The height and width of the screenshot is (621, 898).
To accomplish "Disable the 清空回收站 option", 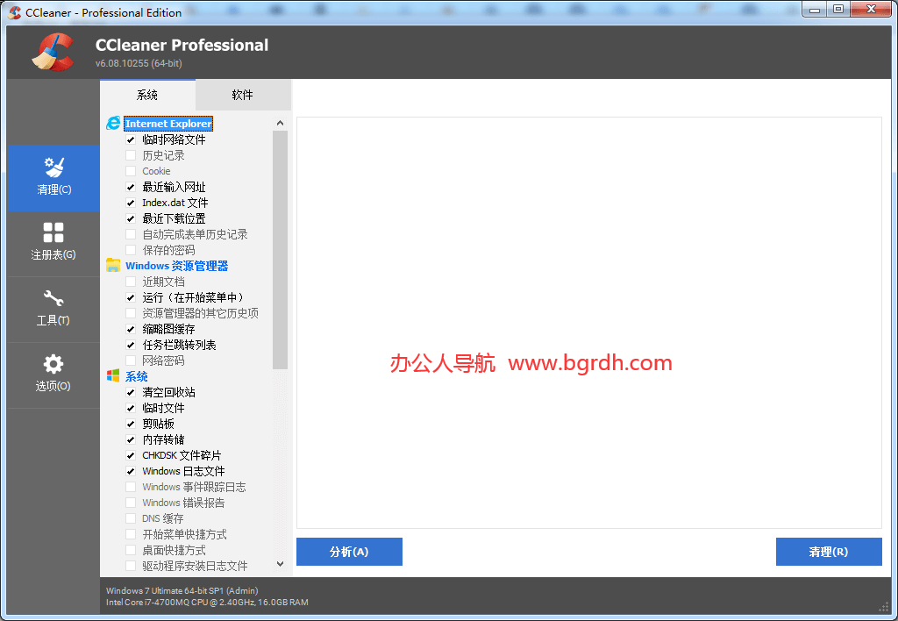I will coord(132,392).
